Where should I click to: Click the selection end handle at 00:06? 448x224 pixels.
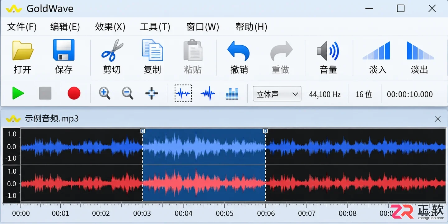click(265, 131)
